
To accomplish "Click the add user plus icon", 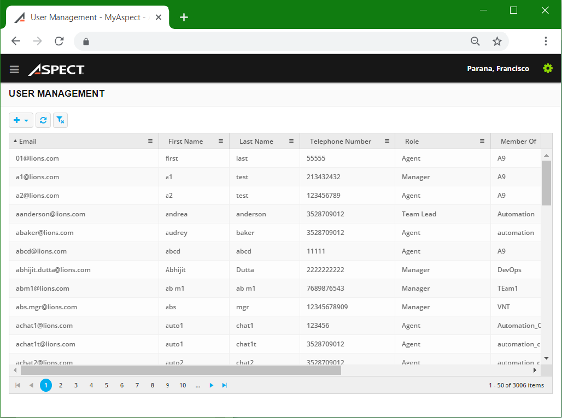I will 17,120.
